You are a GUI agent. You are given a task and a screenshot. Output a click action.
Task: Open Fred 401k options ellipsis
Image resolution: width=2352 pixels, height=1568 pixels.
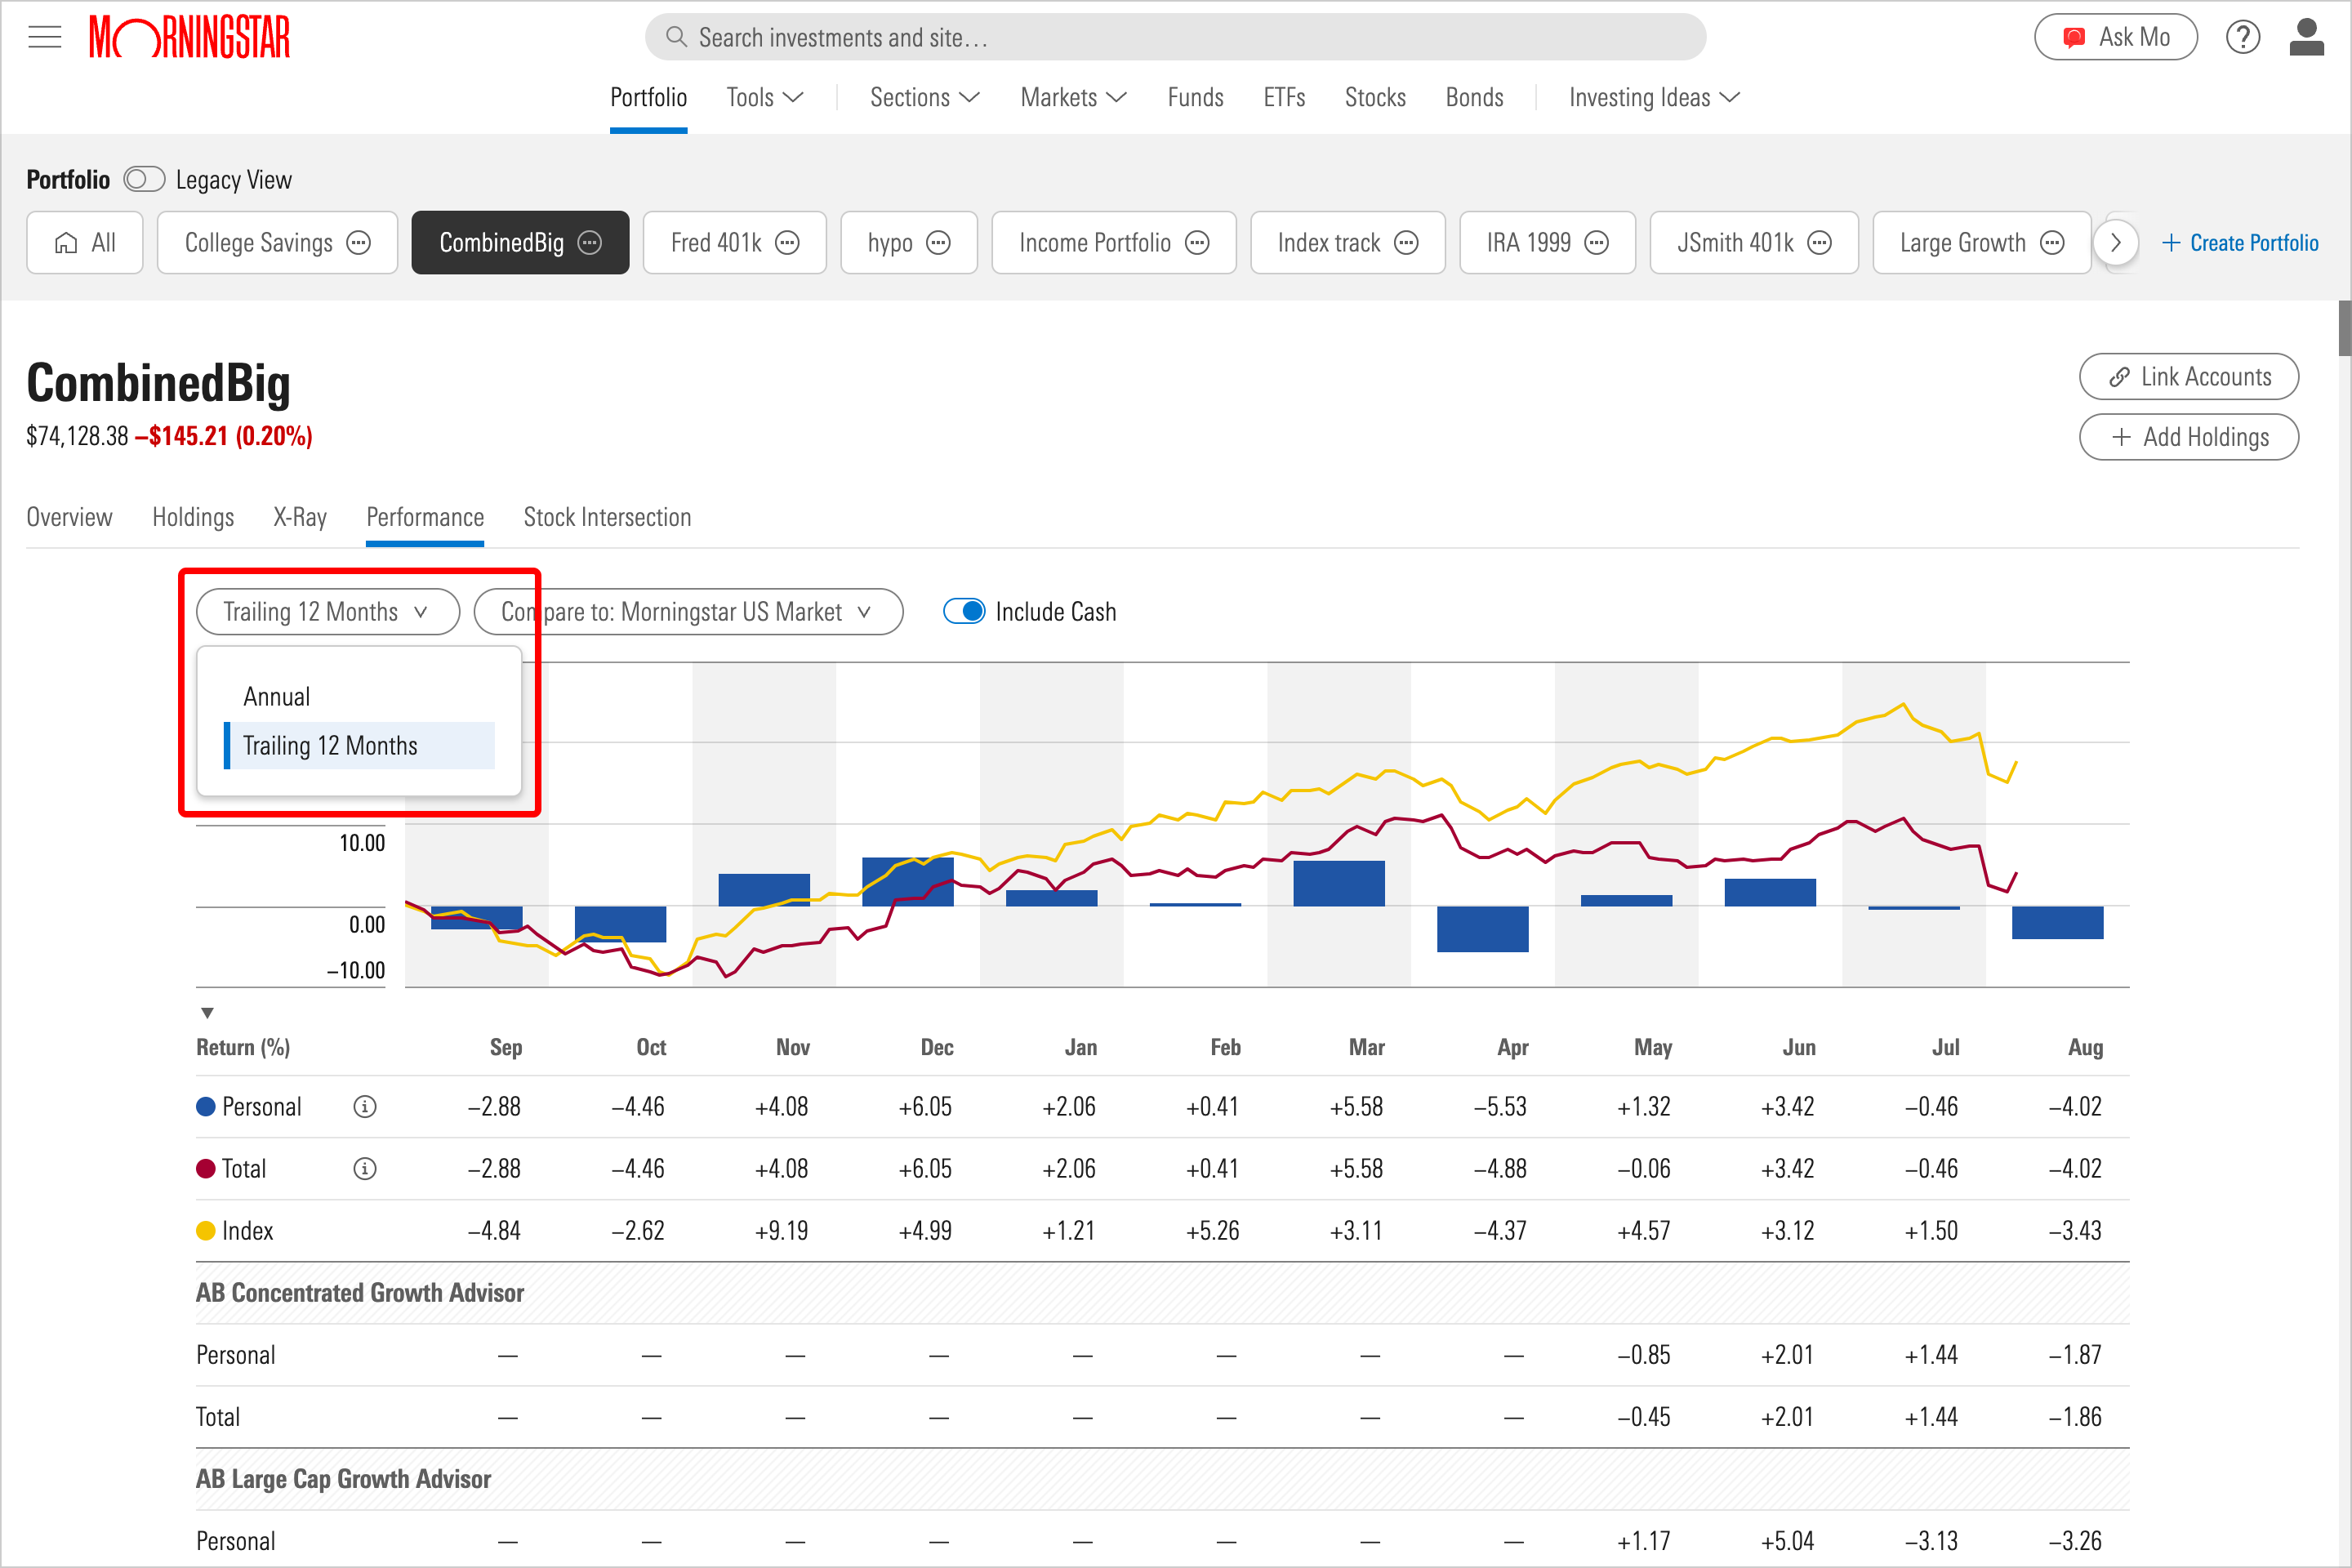(788, 243)
